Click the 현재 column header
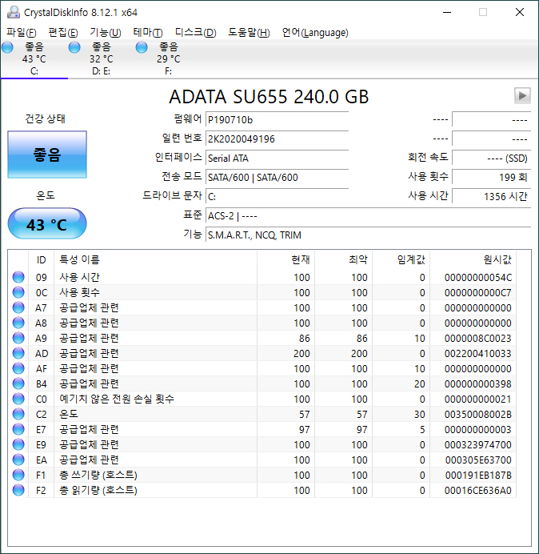 tap(286, 259)
